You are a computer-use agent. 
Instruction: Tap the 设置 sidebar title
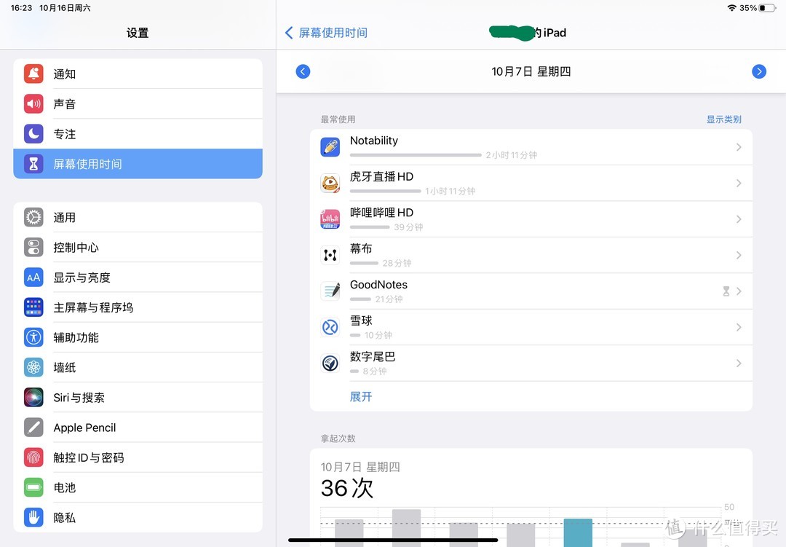click(x=138, y=33)
